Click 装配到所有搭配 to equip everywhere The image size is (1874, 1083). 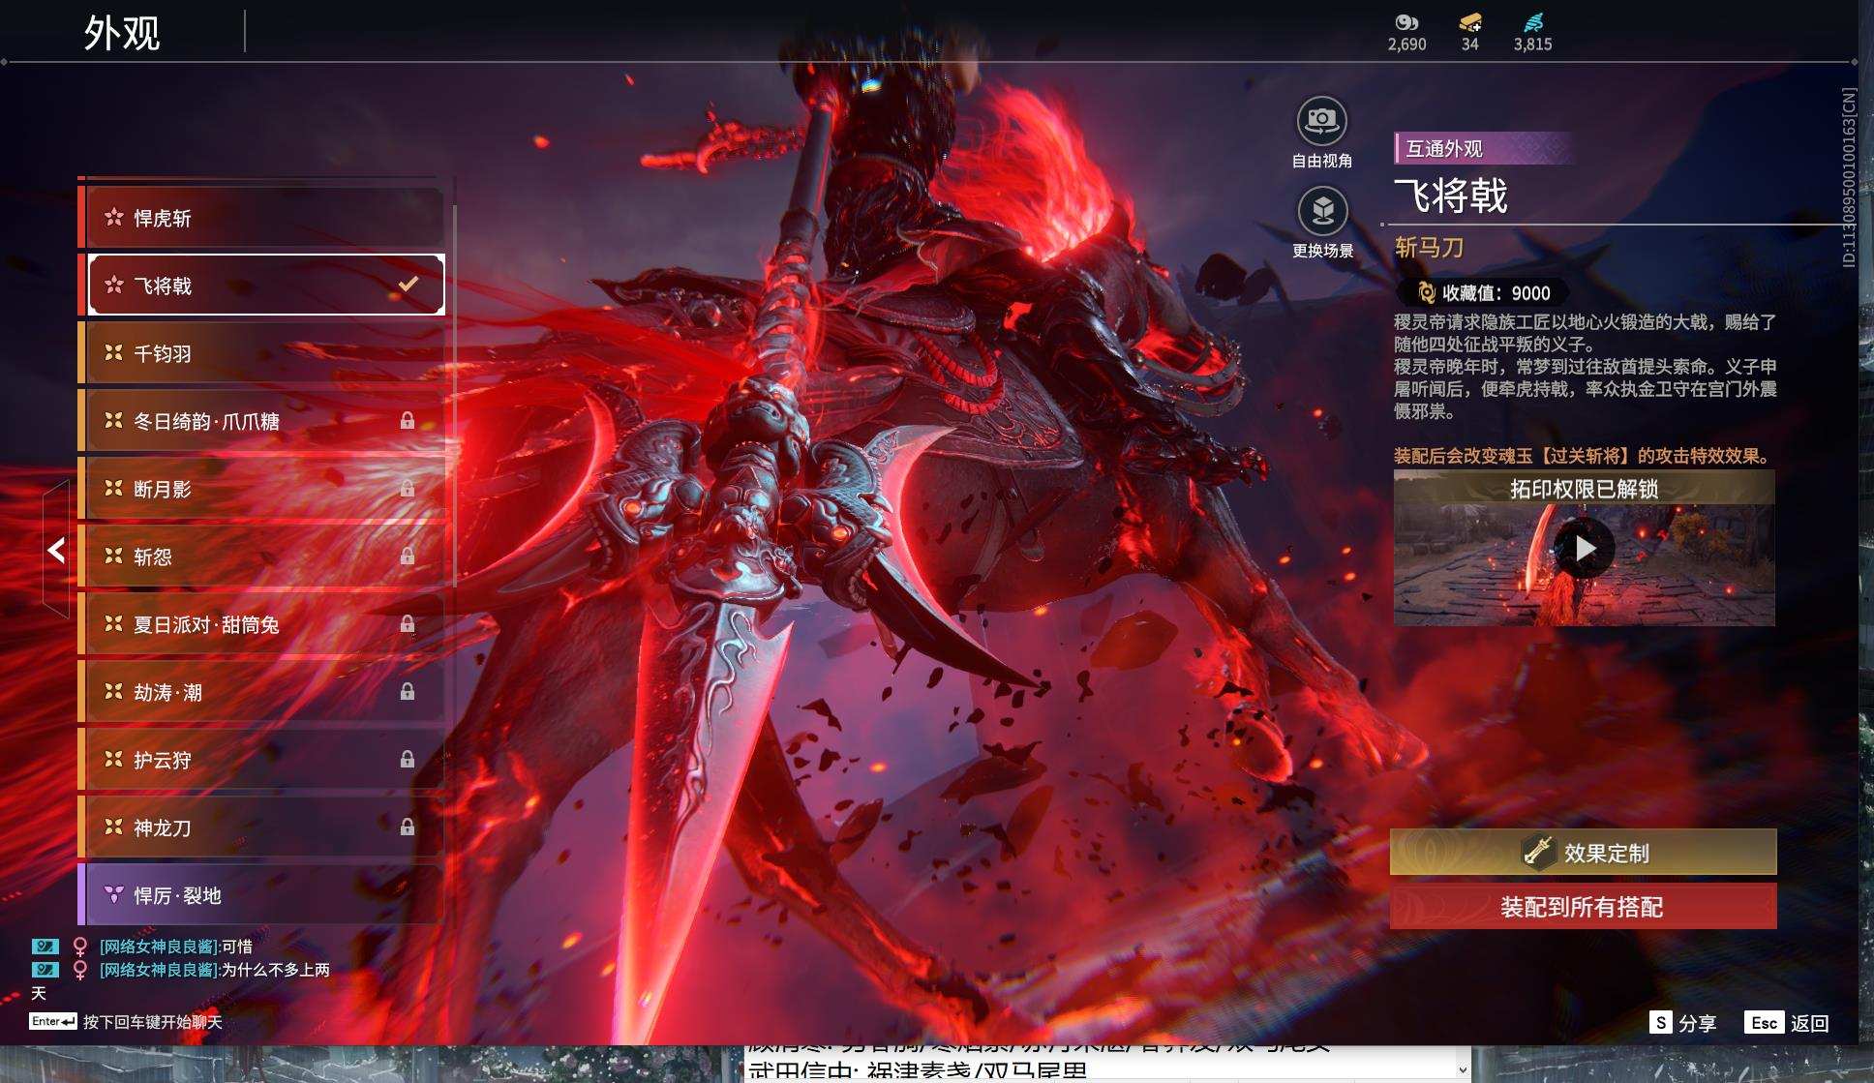pyautogui.click(x=1583, y=907)
